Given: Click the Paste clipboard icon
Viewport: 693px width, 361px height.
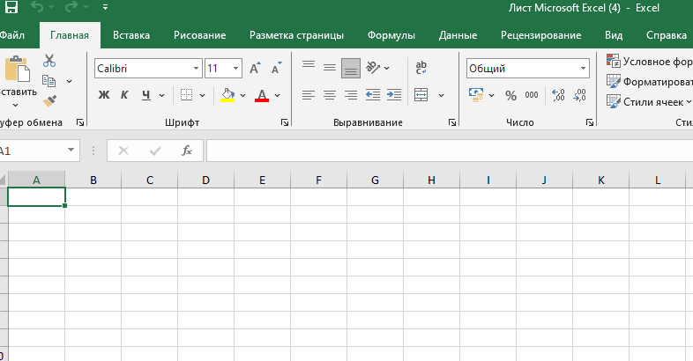Looking at the screenshot, I should point(18,70).
